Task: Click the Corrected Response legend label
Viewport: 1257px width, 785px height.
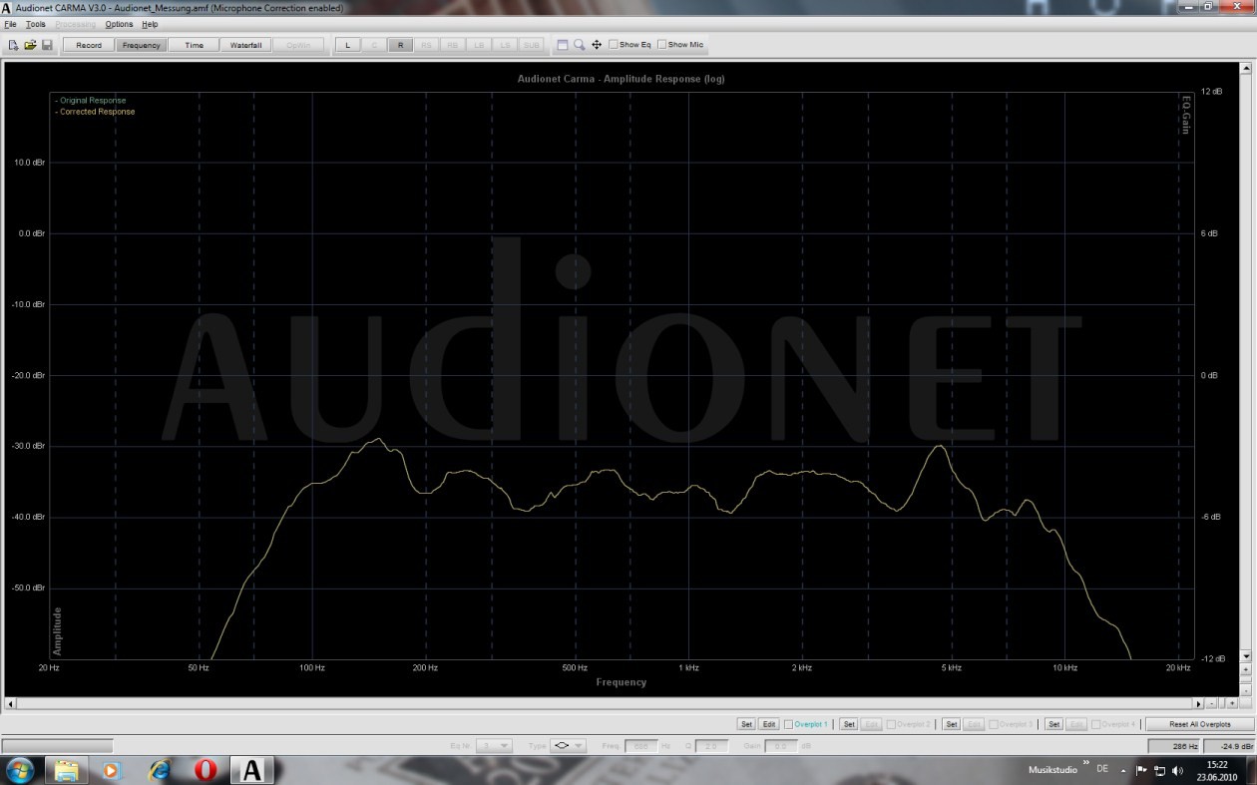Action: (x=95, y=112)
